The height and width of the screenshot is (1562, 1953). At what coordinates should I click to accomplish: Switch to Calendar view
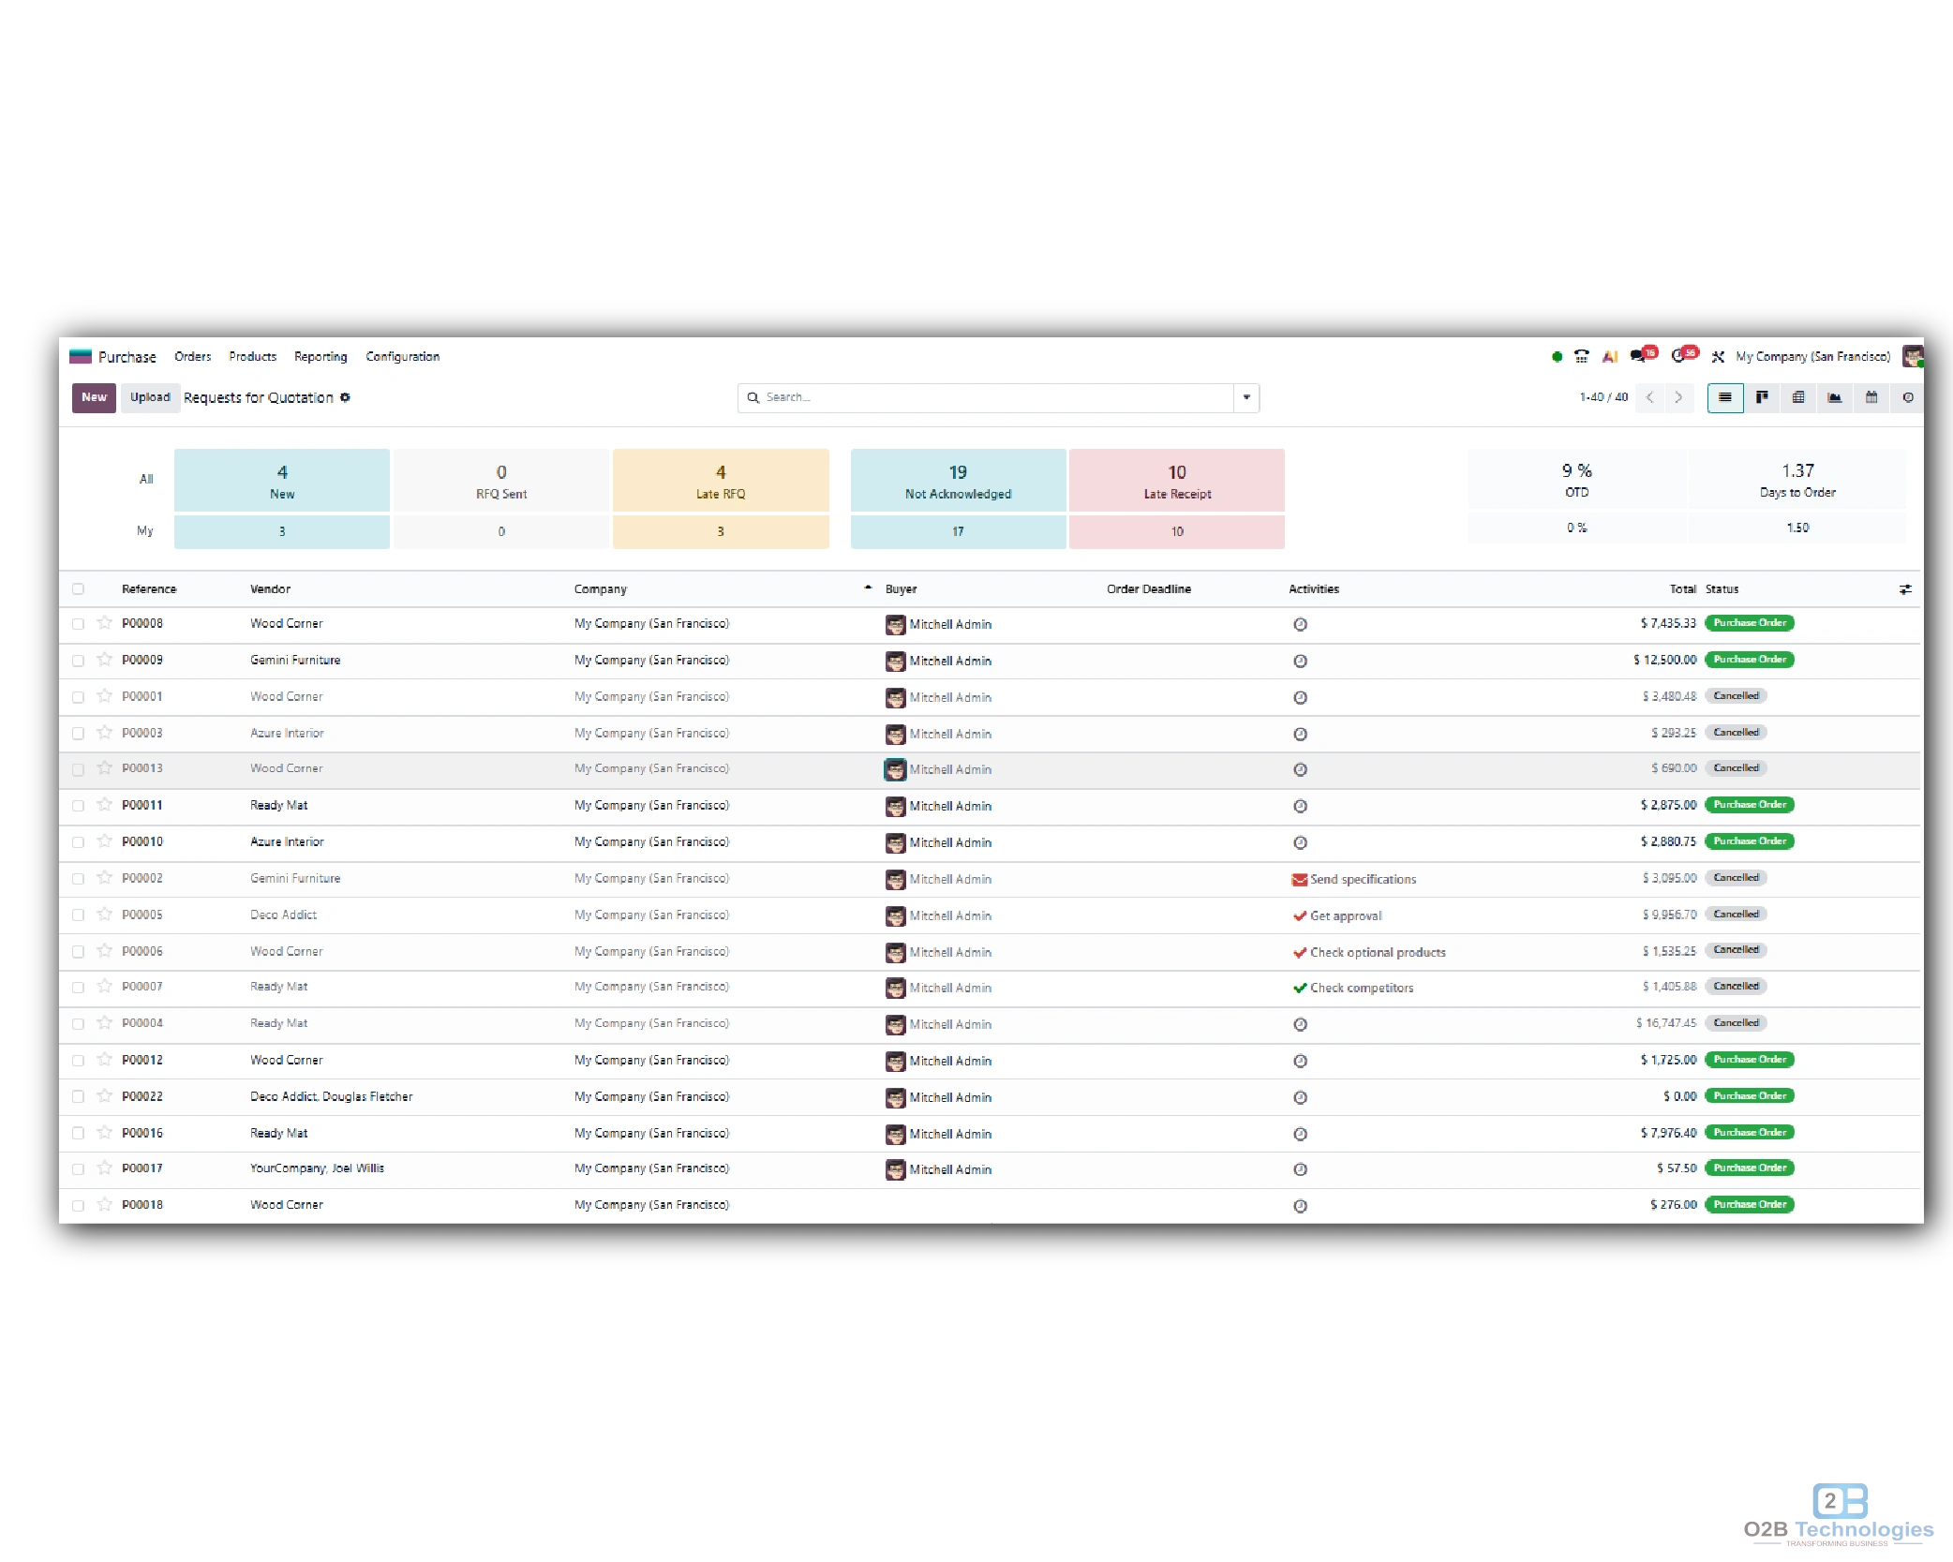coord(1871,397)
